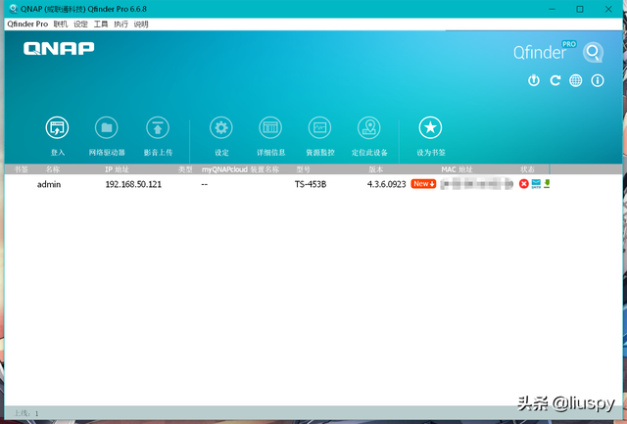
Task: Click the circled i information icon
Action: click(x=598, y=80)
